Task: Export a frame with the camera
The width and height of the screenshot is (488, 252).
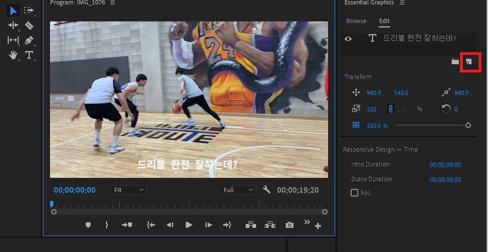Action: point(290,225)
